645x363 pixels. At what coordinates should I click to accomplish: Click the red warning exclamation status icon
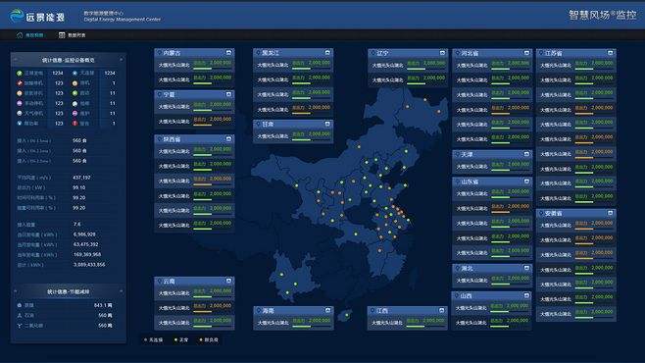pyautogui.click(x=74, y=124)
